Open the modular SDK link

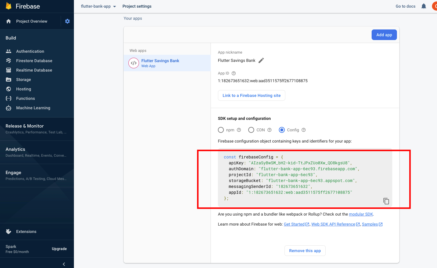[x=361, y=214]
